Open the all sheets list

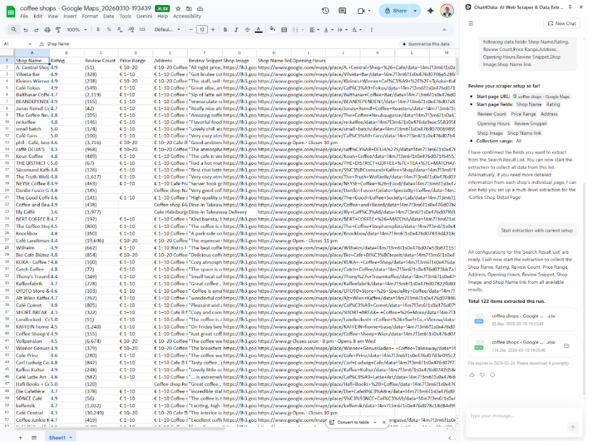pos(34,437)
